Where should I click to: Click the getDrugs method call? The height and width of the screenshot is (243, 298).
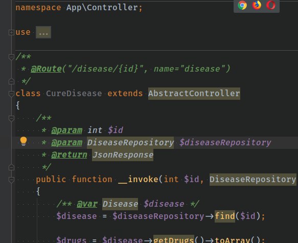[174, 239]
